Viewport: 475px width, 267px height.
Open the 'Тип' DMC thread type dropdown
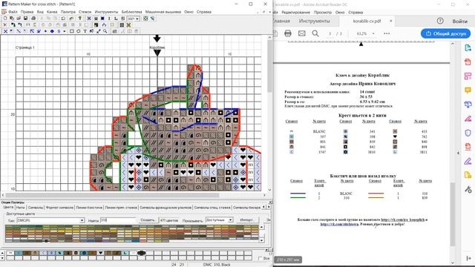tap(82, 220)
